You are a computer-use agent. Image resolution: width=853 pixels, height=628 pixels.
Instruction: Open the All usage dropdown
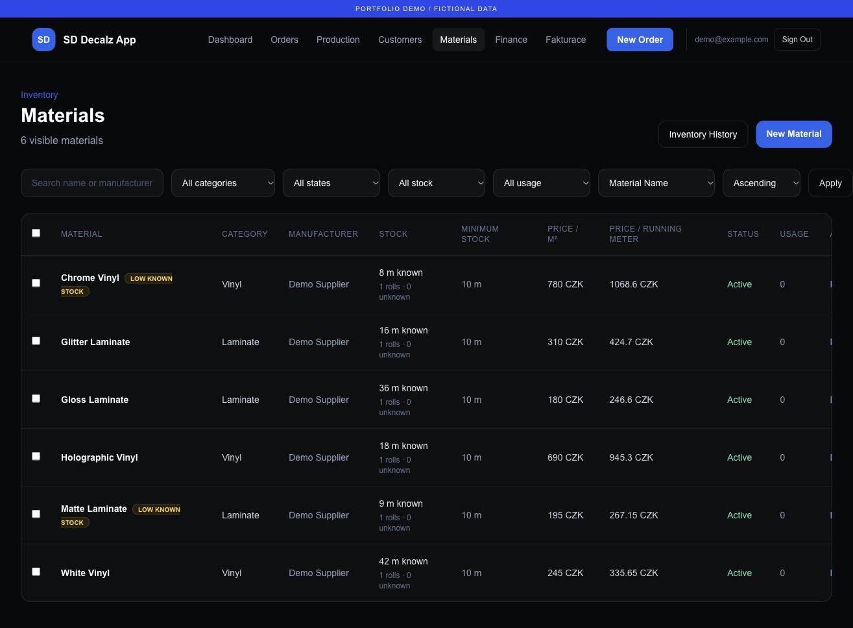[x=542, y=183]
